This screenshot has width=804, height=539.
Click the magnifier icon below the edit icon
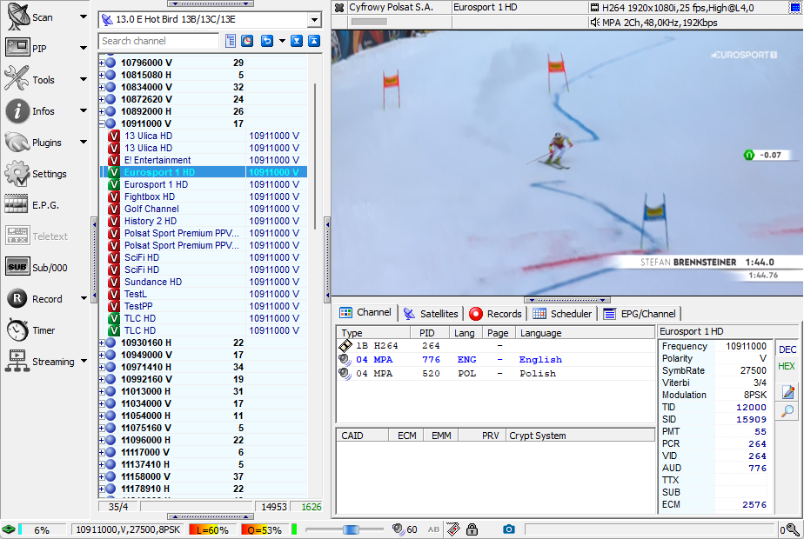click(787, 410)
